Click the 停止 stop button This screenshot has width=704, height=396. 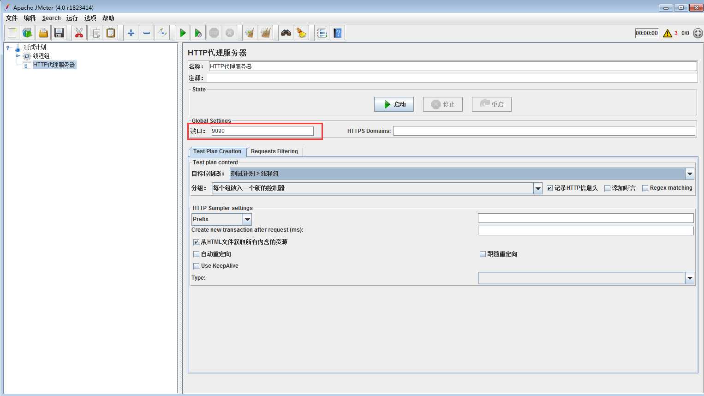(443, 104)
